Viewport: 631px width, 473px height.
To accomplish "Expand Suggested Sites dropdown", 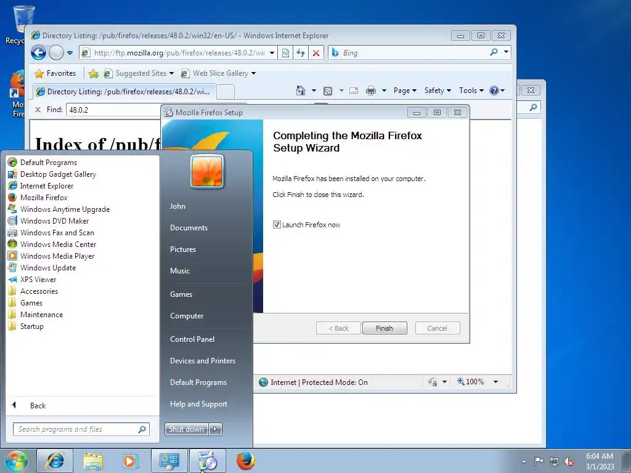I will coord(171,73).
